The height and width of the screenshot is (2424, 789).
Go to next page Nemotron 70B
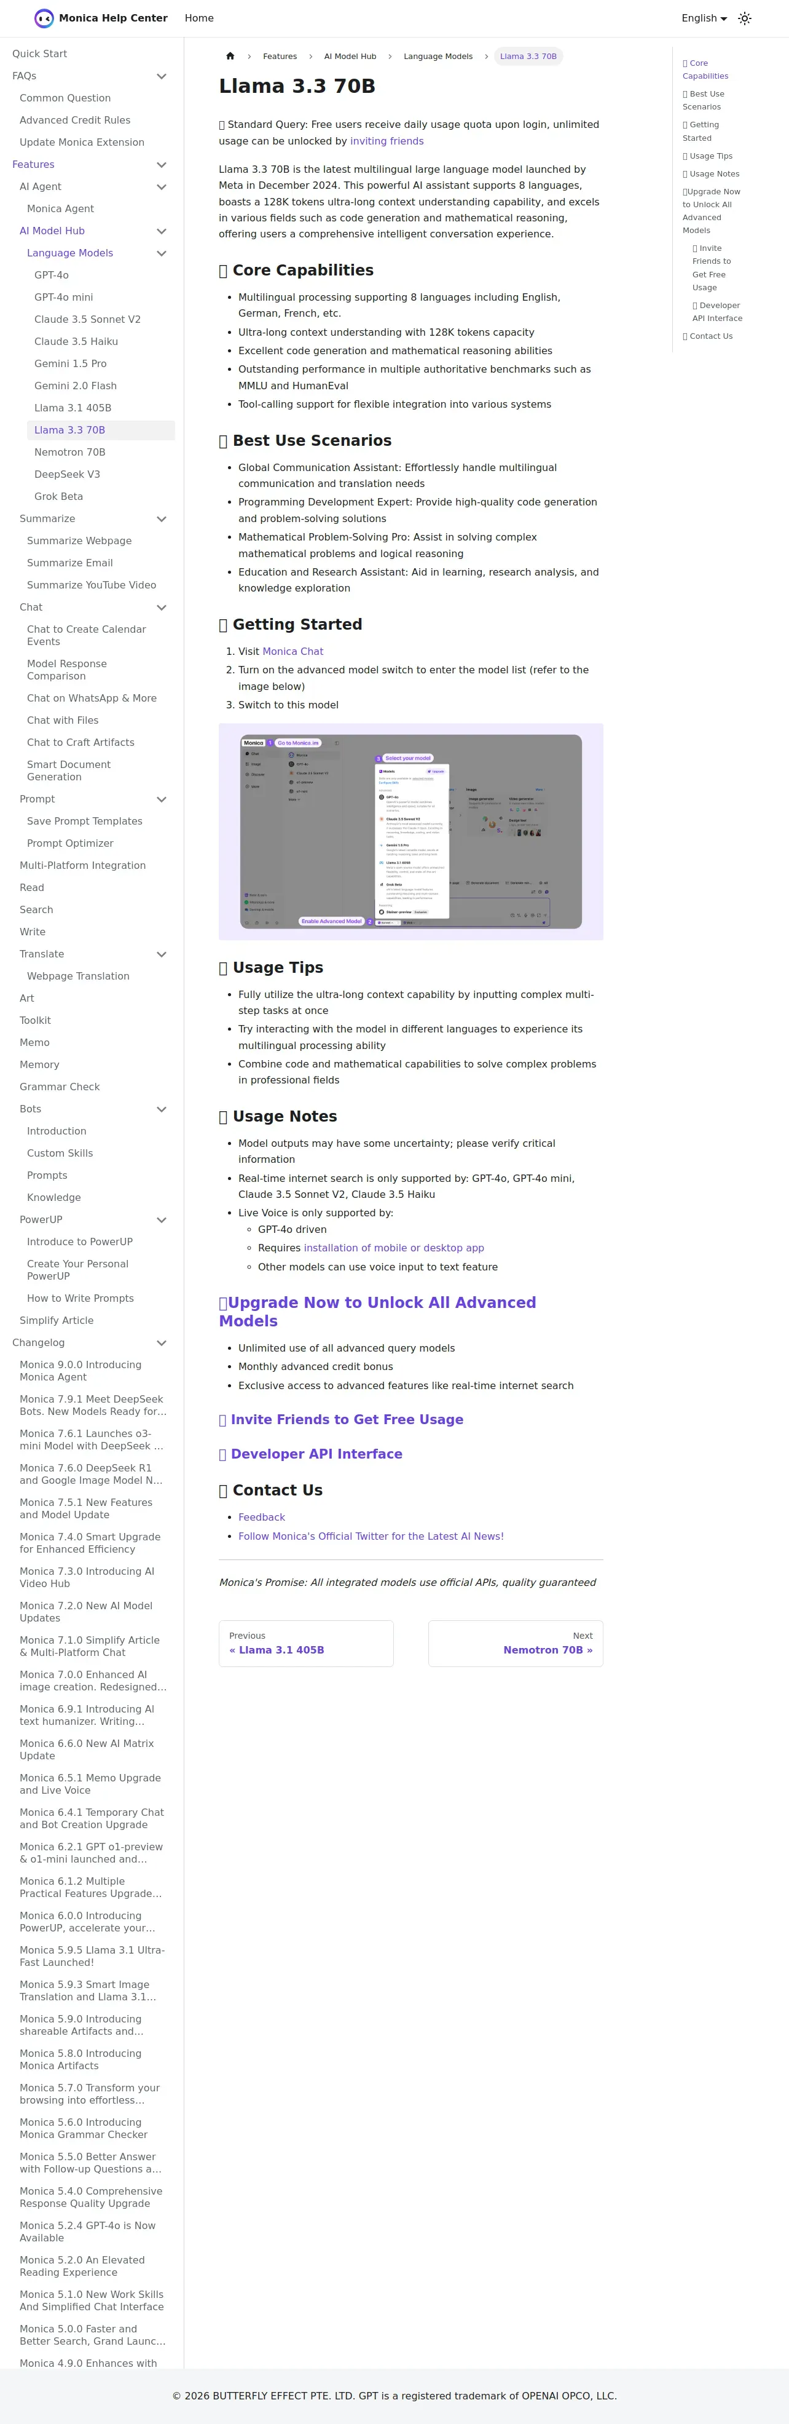516,1643
